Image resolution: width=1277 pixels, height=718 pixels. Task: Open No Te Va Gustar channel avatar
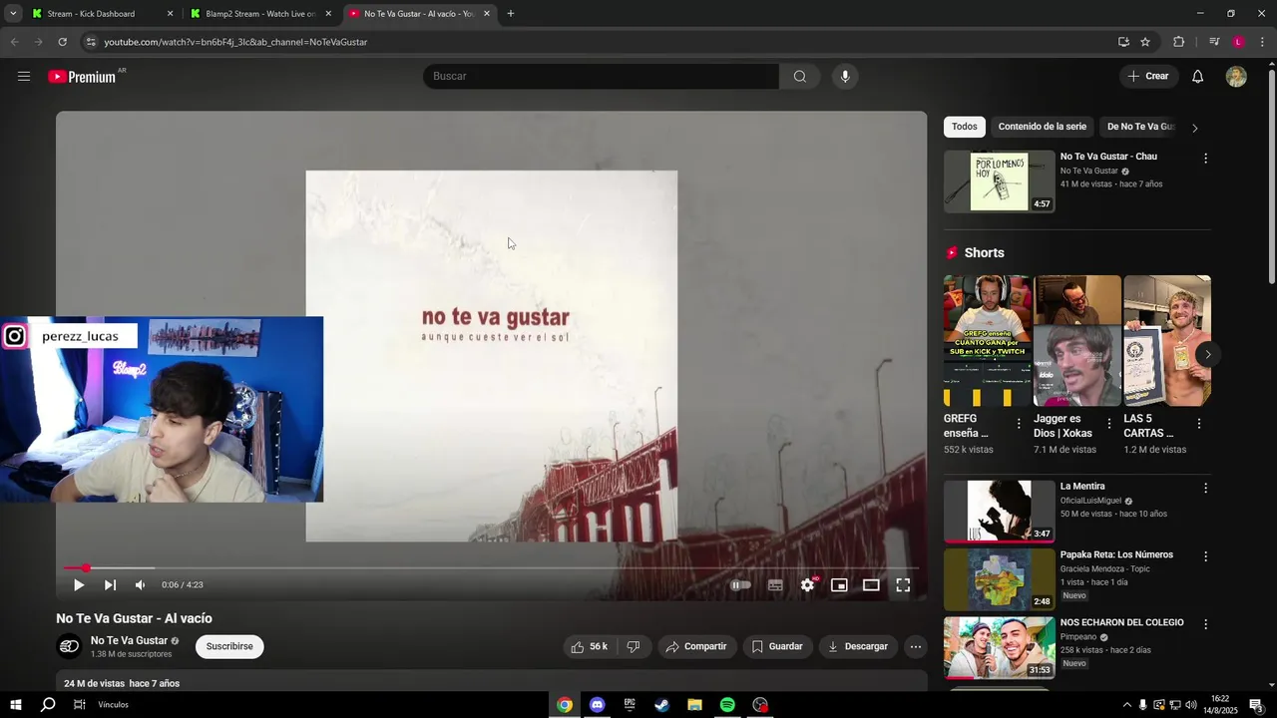tap(69, 647)
